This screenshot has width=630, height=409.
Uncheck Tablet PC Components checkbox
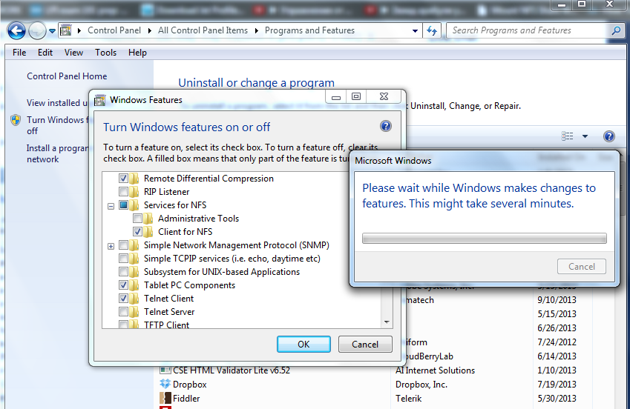click(x=123, y=285)
